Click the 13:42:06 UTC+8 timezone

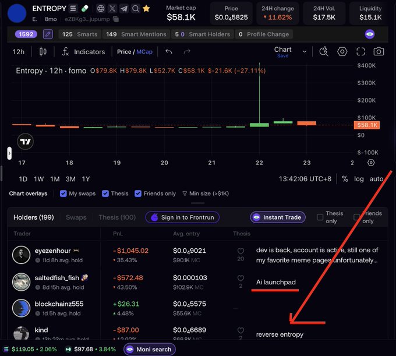(305, 179)
